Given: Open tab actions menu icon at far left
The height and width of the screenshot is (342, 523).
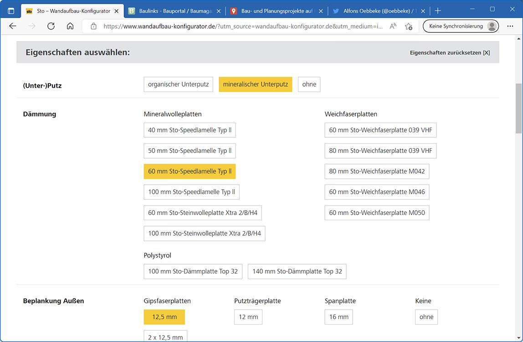Looking at the screenshot, I should coord(11,11).
